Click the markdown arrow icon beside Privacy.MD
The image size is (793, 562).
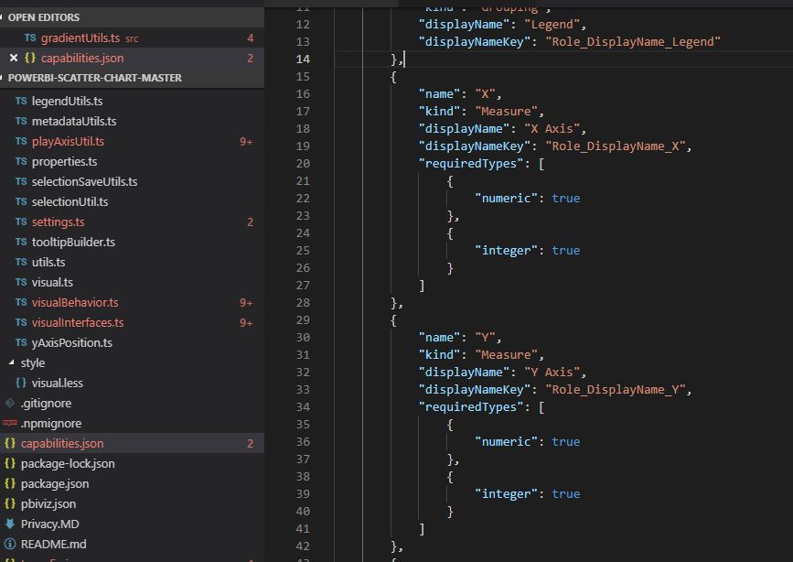(10, 524)
